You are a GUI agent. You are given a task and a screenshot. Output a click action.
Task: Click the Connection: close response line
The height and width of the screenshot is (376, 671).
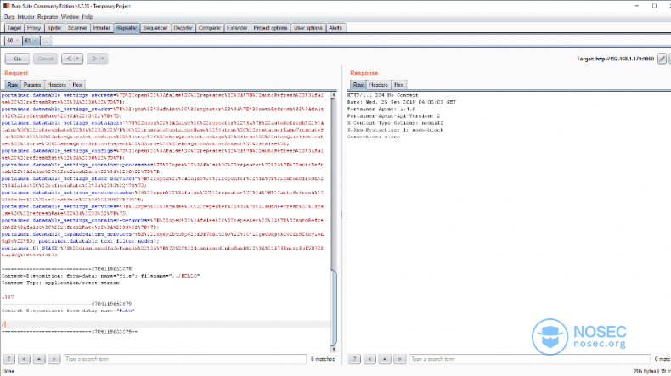(x=373, y=137)
